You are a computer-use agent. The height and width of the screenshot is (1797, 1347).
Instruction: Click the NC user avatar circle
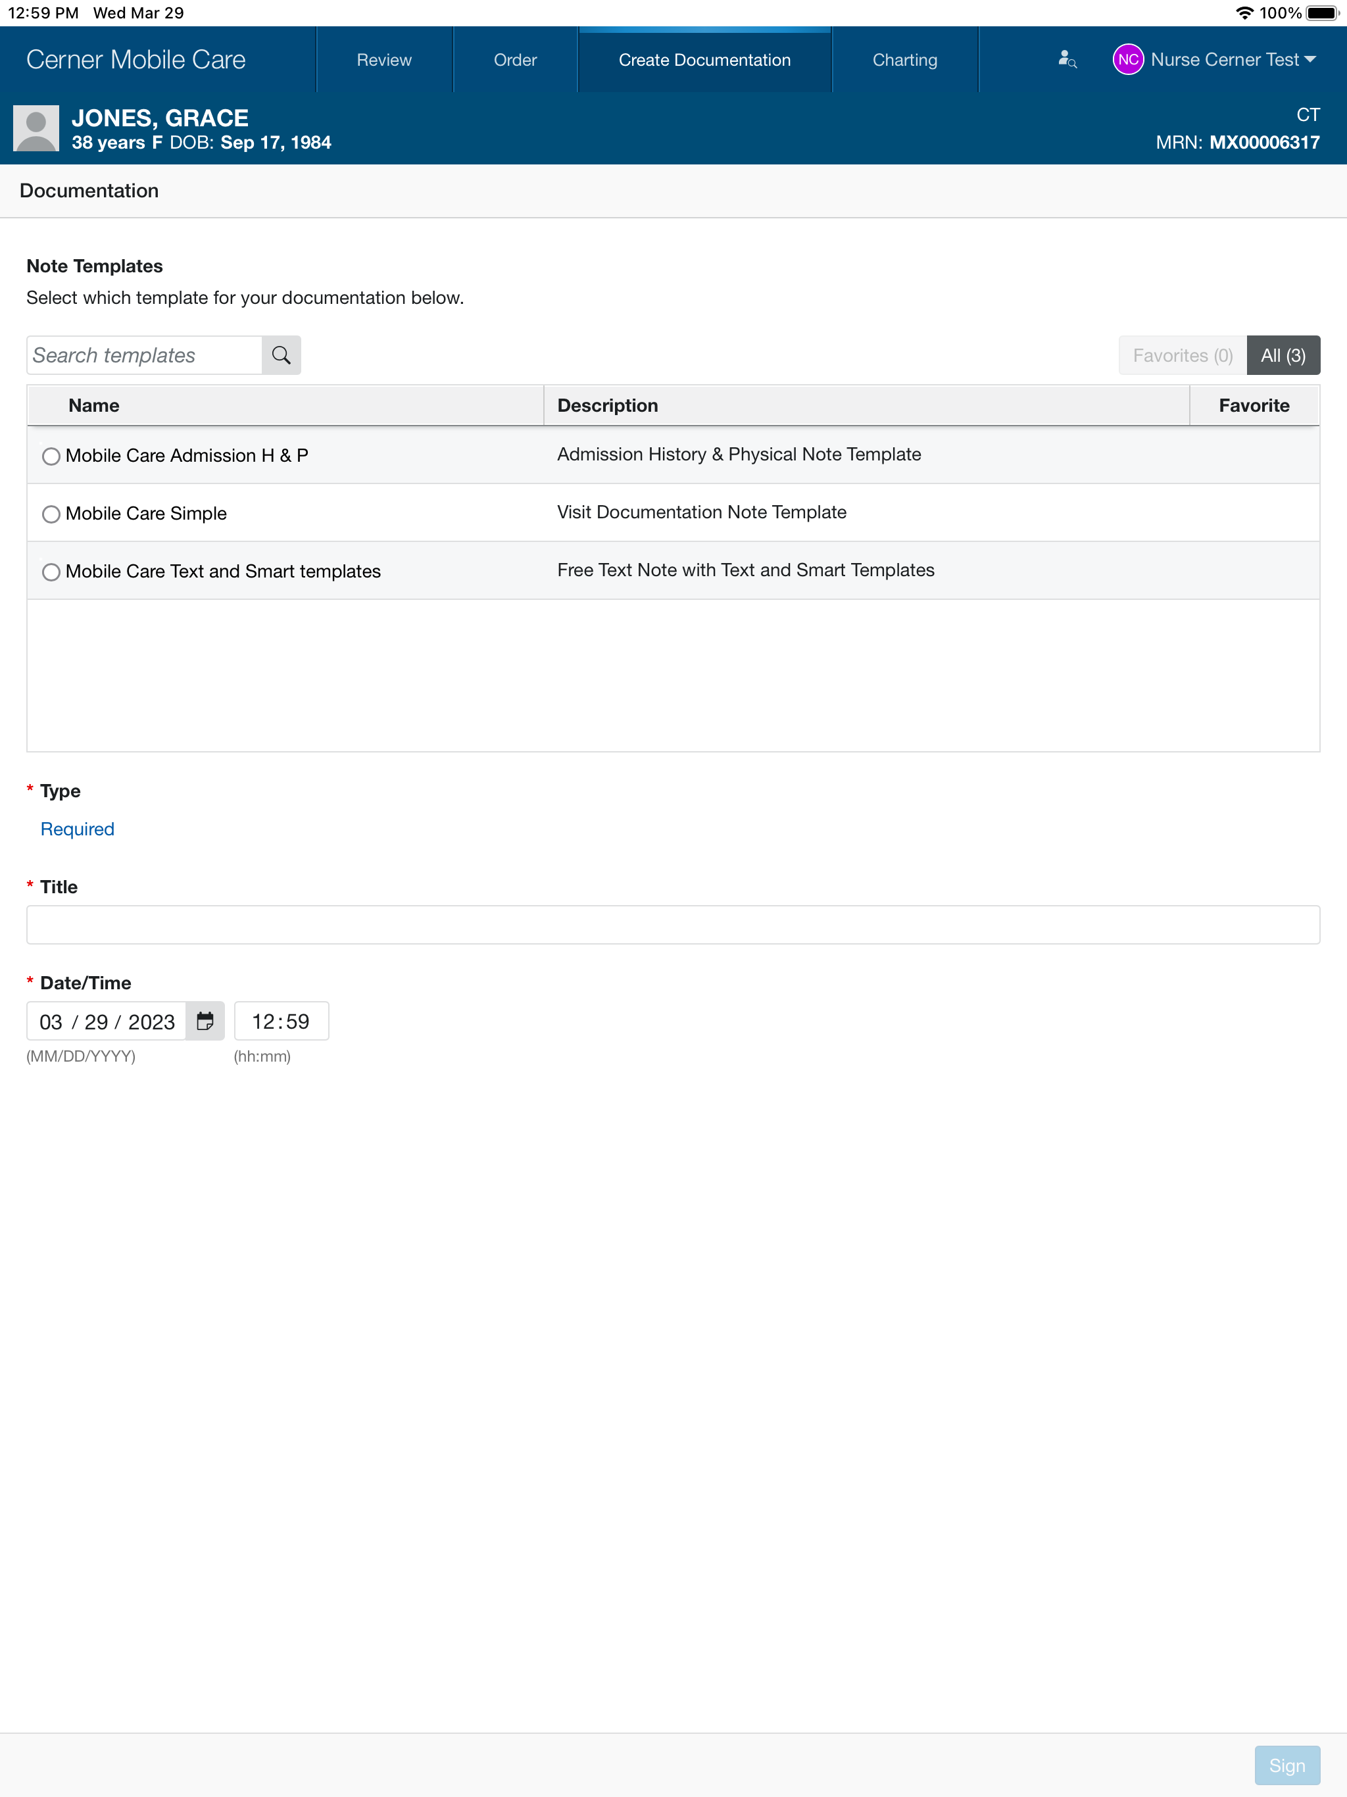[x=1127, y=59]
